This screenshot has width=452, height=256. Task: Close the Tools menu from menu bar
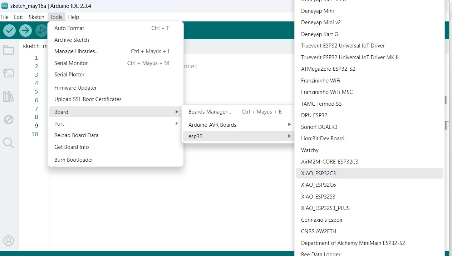click(x=56, y=17)
